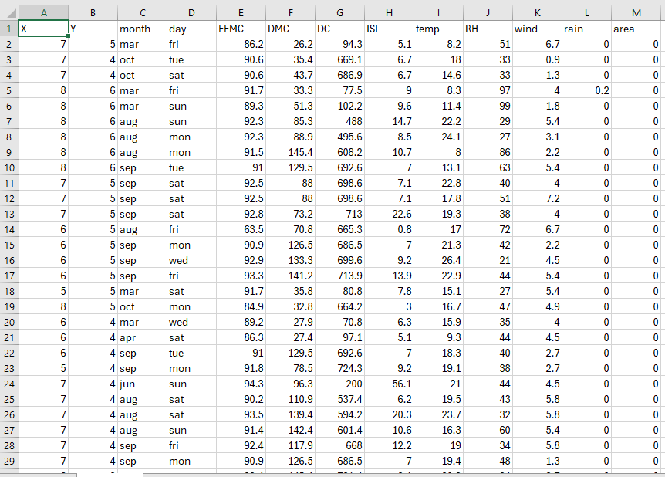Click the month cell jun
The height and width of the screenshot is (477, 665).
[142, 384]
